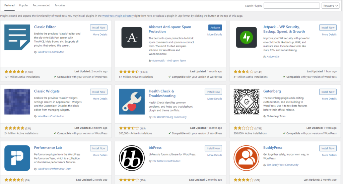Viewport: 343px width, 184px height.
Task: Click the Classic Editor title link
Action: pos(45,27)
